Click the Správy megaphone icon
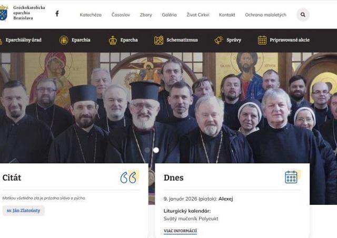Screen dimensions: 337x238 (219, 40)
